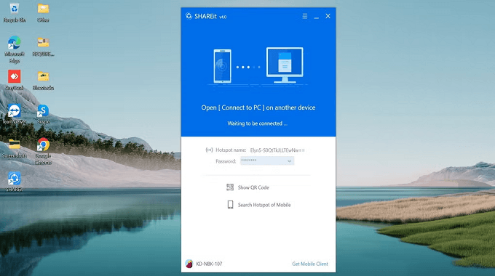This screenshot has height=276, width=495.
Task: Click the mobile phone search icon
Action: click(231, 205)
